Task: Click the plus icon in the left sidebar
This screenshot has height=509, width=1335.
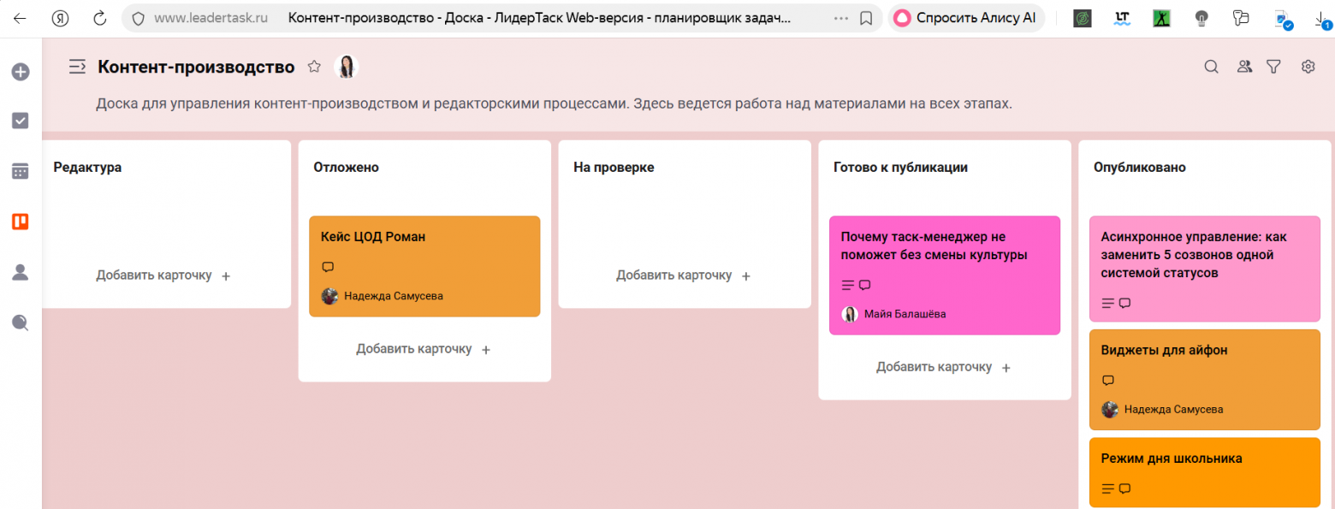Action: coord(21,73)
